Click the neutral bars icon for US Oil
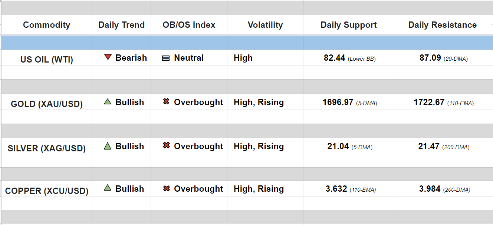This screenshot has width=493, height=225. [166, 58]
